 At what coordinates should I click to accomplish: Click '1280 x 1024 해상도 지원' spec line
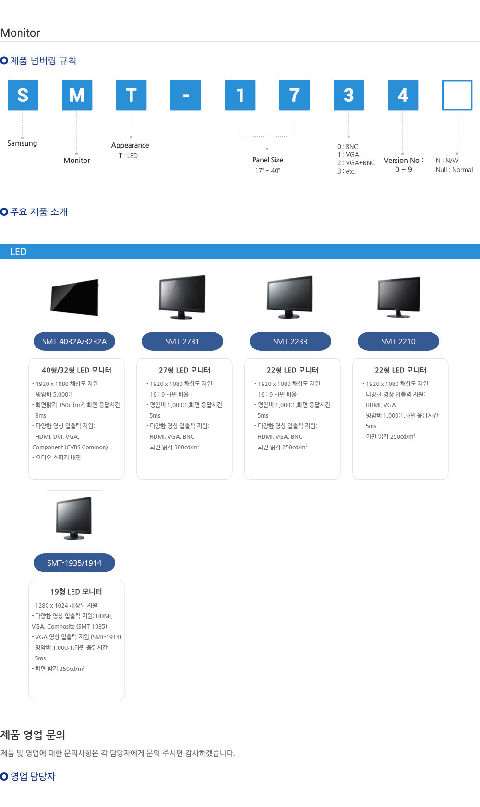click(x=65, y=605)
